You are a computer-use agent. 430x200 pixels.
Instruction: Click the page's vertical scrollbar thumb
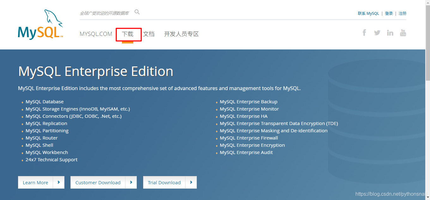click(427, 43)
